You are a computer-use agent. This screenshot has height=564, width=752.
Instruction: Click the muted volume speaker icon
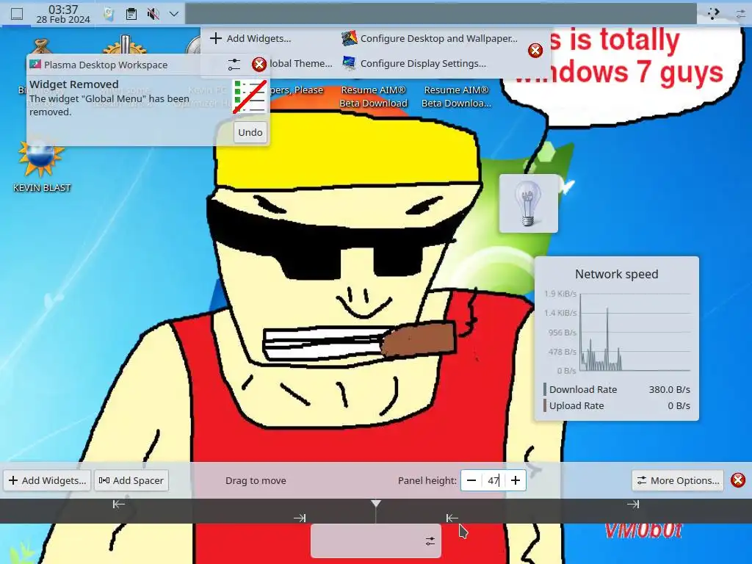point(153,15)
